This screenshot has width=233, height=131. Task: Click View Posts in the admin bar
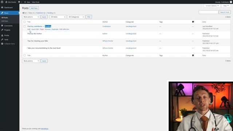(x=36, y=2)
